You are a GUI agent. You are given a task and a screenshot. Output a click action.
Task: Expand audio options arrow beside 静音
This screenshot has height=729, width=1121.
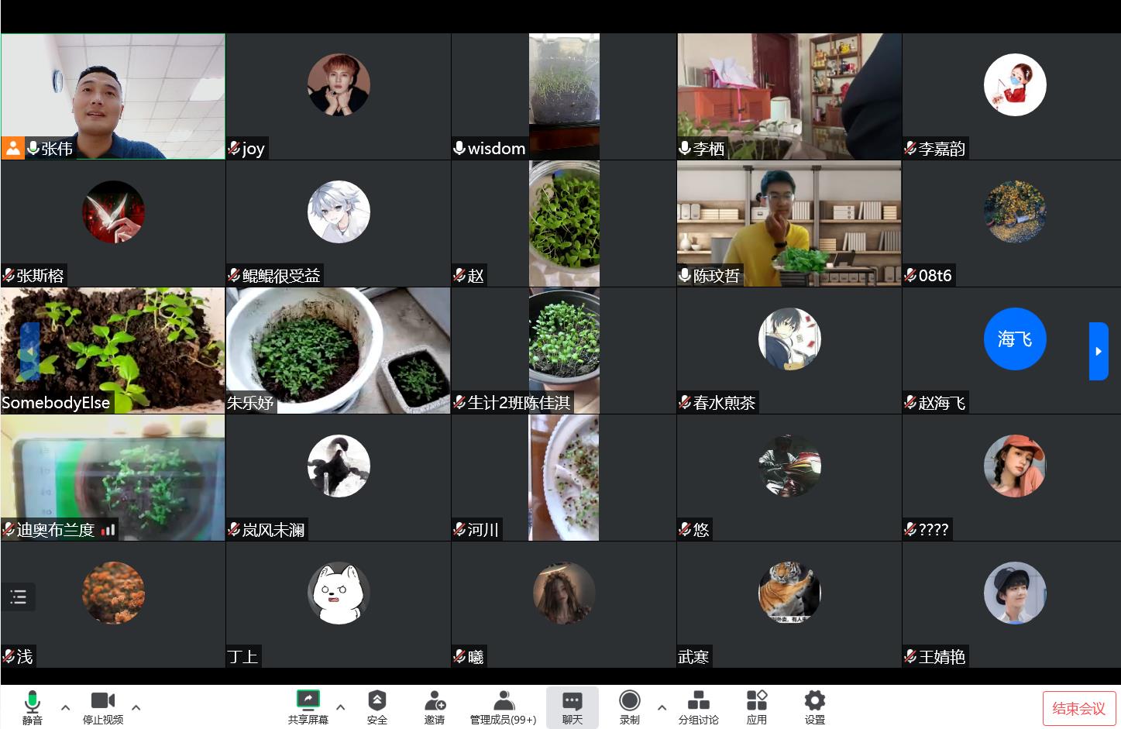pyautogui.click(x=65, y=707)
